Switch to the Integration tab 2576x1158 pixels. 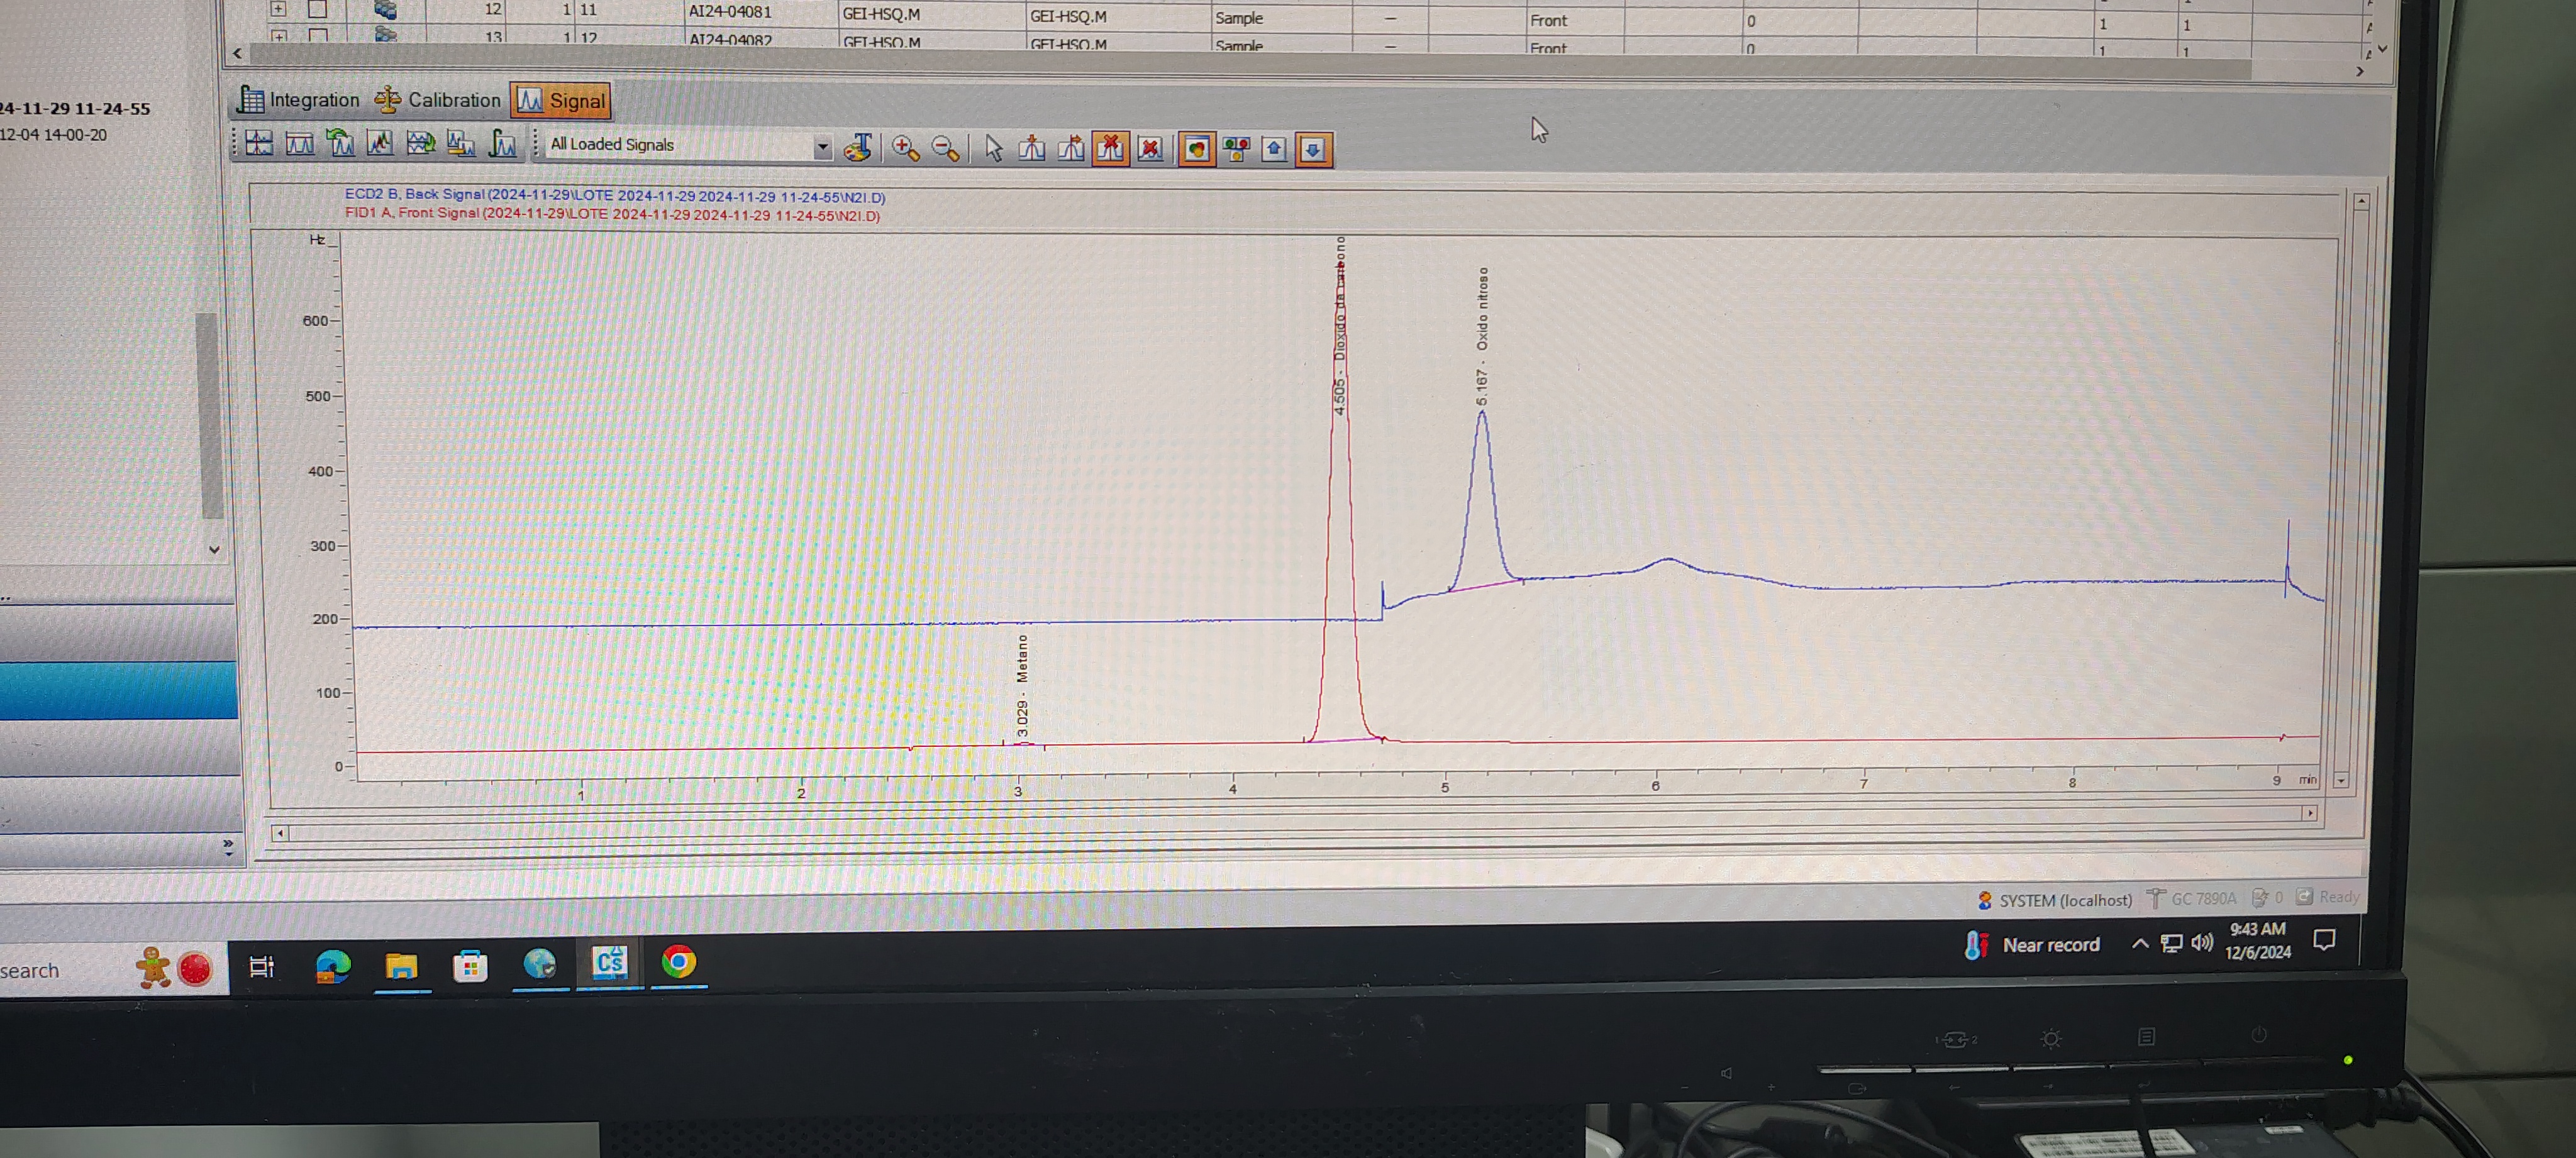[299, 100]
